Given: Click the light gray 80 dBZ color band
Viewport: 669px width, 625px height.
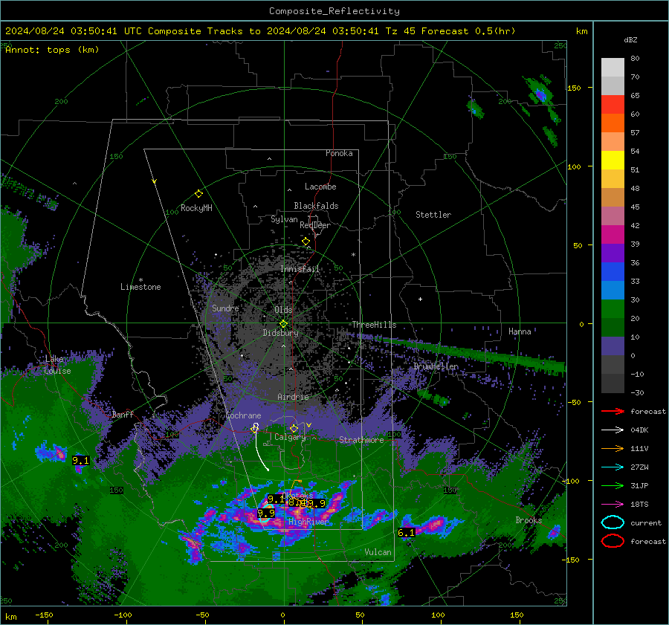Looking at the screenshot, I should [x=613, y=67].
